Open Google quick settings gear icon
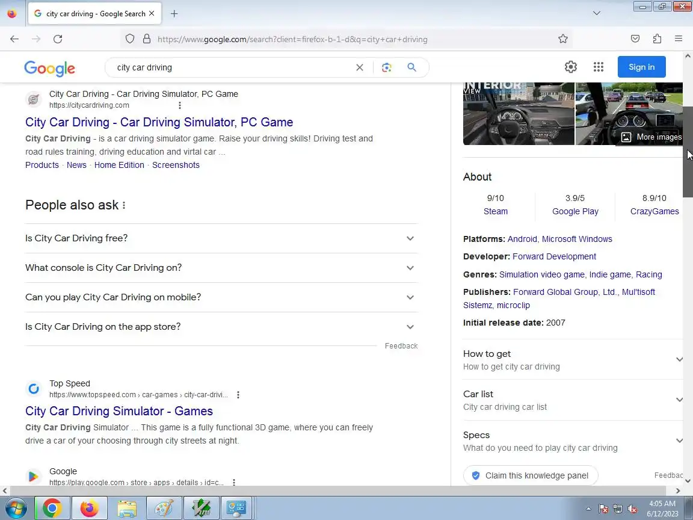Image resolution: width=693 pixels, height=520 pixels. tap(570, 67)
